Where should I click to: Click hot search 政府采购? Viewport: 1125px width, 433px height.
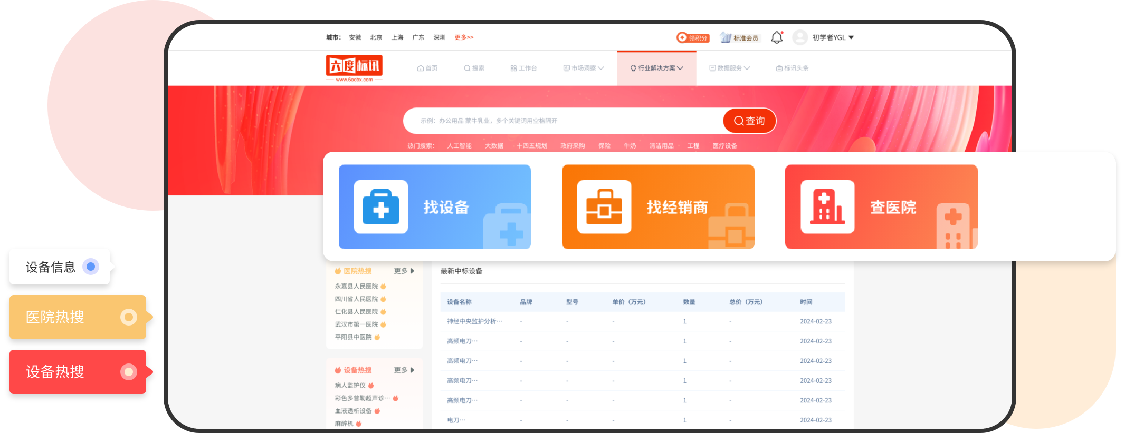pos(573,146)
